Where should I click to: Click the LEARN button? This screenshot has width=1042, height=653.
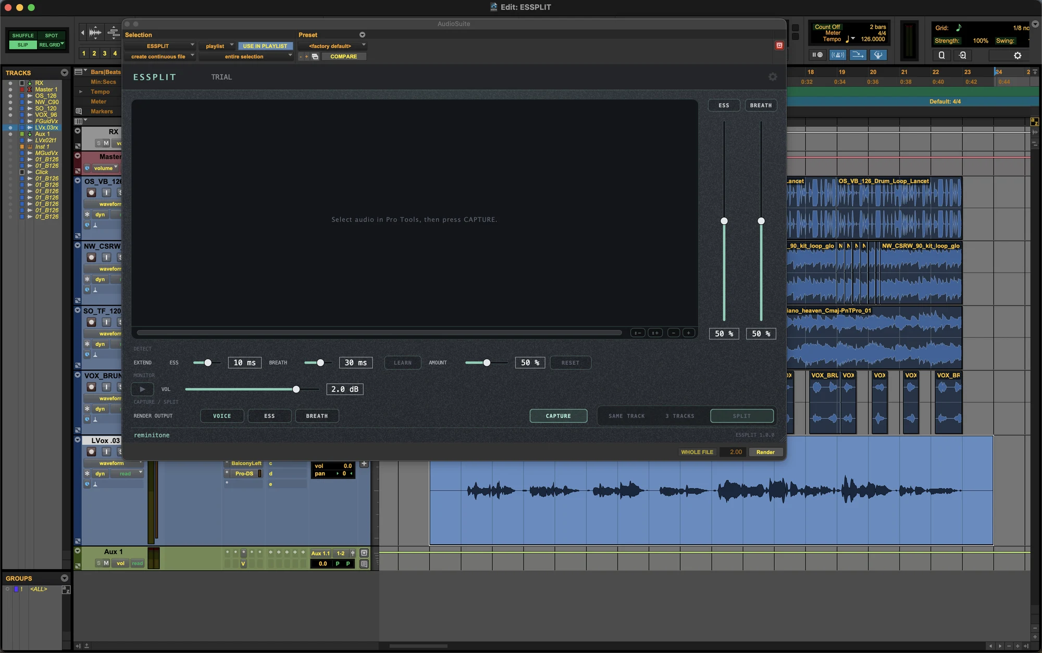coord(403,362)
